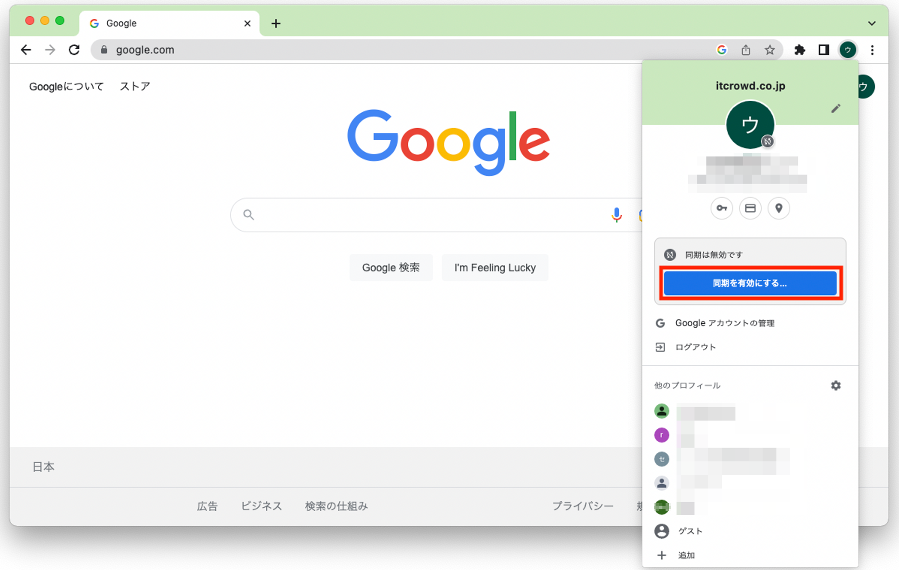The image size is (899, 570).
Task: Open Chrome three-dot menu
Action: click(872, 50)
